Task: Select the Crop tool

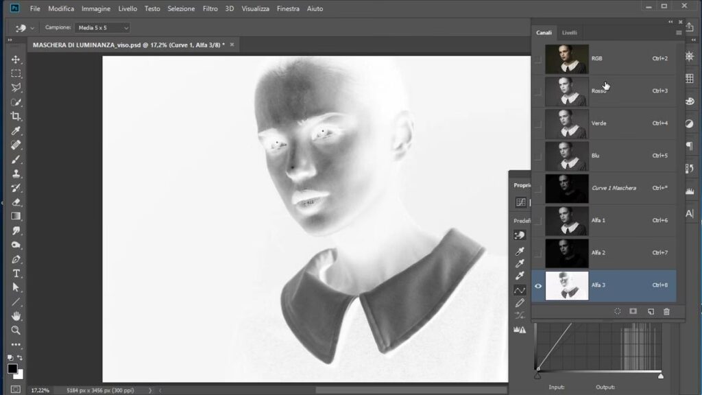Action: [x=16, y=117]
